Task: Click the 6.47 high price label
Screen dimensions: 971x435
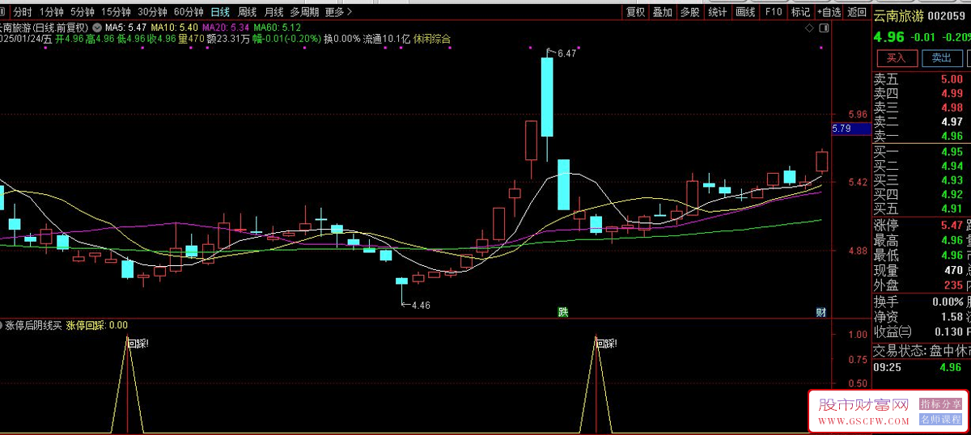Action: pos(566,53)
